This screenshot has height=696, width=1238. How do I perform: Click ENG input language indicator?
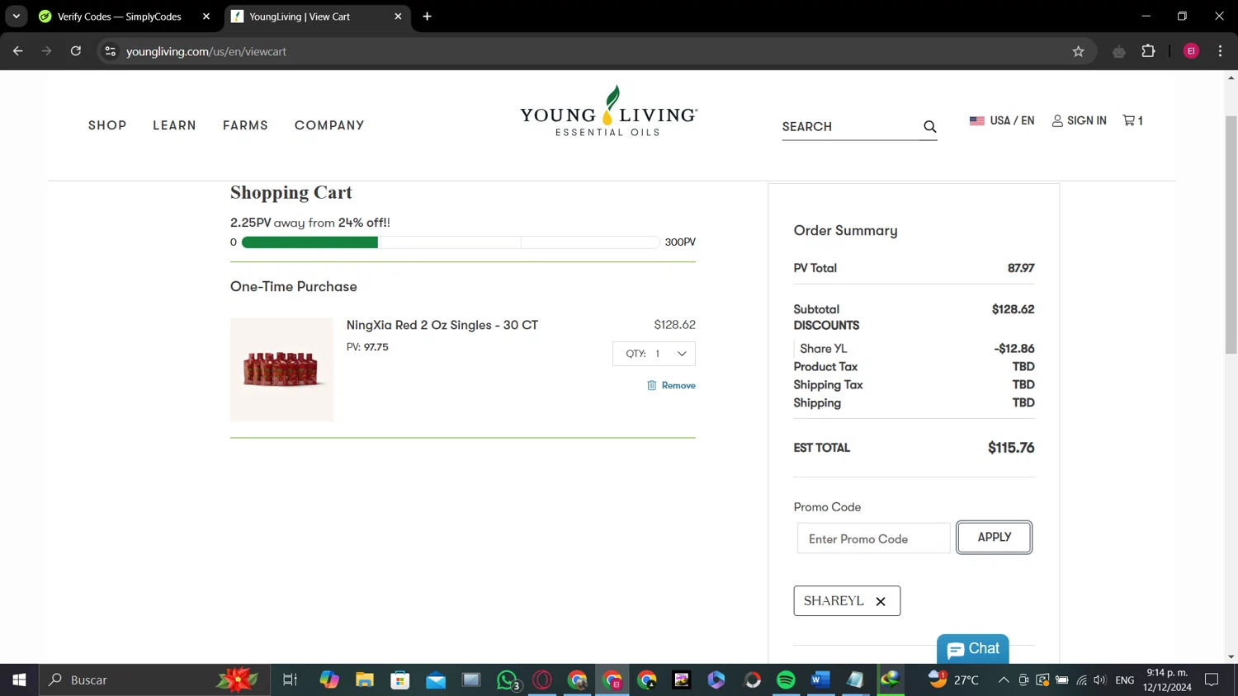[x=1125, y=680]
